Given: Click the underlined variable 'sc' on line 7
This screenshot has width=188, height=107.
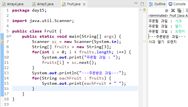Looking at the screenshot, I should click(x=54, y=42).
